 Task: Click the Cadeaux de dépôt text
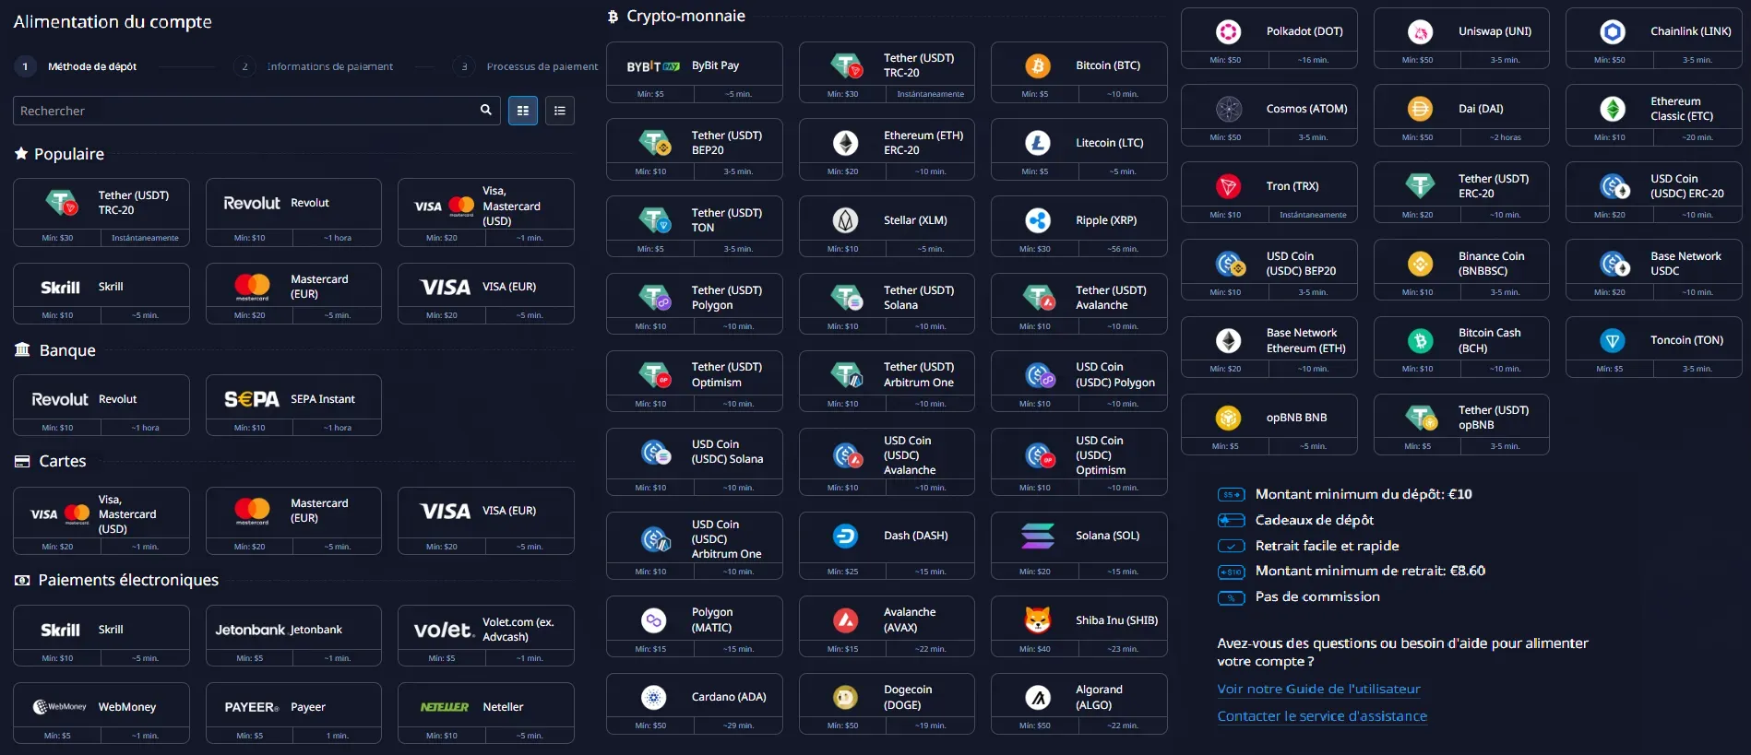click(x=1315, y=520)
